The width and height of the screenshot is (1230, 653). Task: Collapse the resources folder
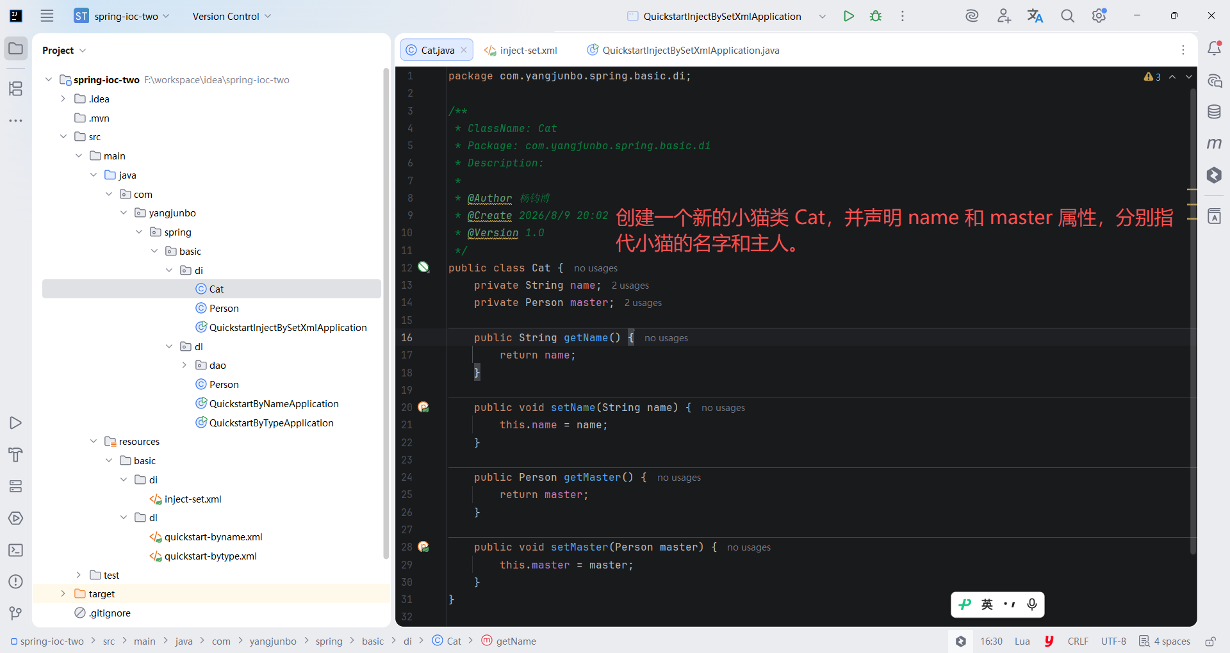[x=94, y=441]
